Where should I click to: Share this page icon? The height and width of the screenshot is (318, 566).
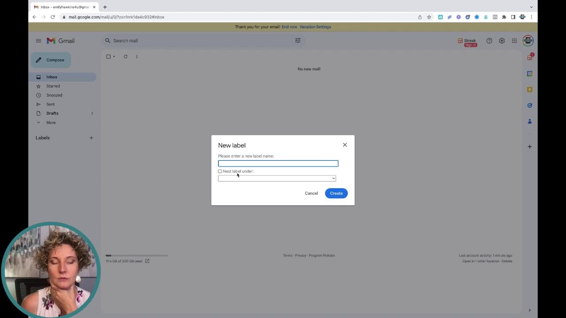click(x=420, y=17)
